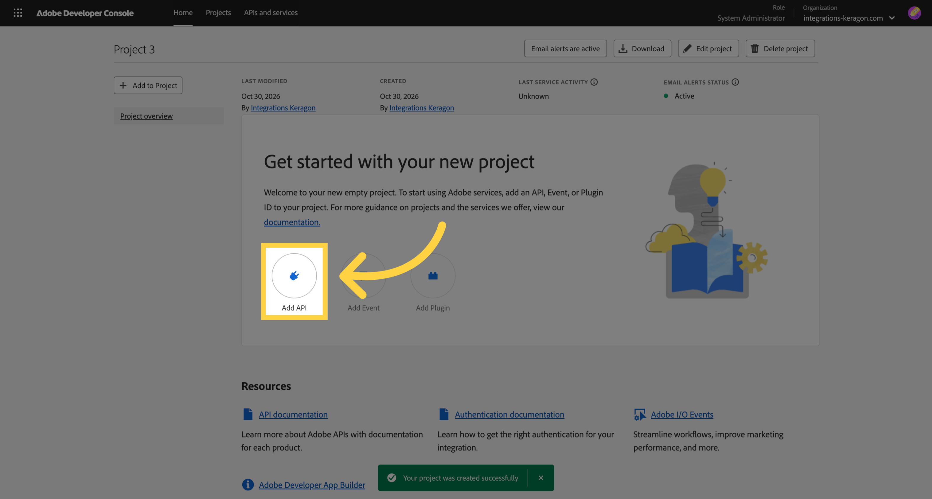Click the Authentication documentation file icon

(444, 414)
